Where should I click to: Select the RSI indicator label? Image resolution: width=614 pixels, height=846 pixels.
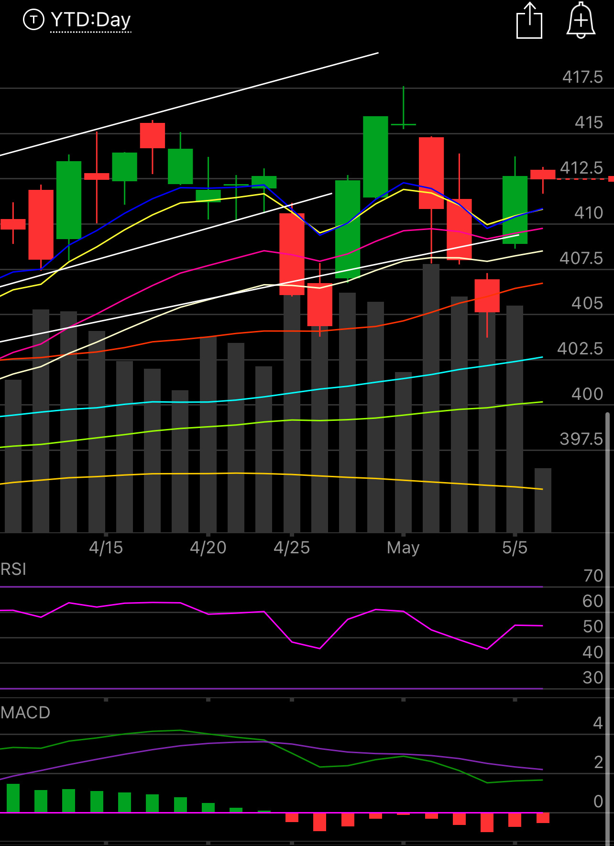coord(13,569)
